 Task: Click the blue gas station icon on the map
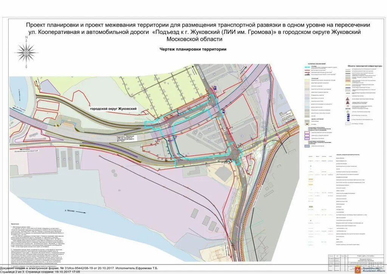click(215, 87)
